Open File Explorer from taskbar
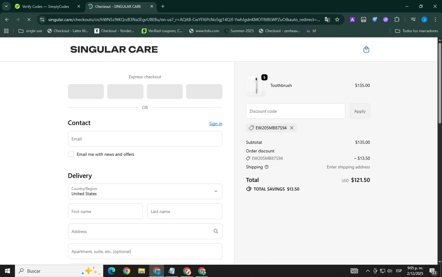The height and width of the screenshot is (277, 442). click(x=141, y=271)
